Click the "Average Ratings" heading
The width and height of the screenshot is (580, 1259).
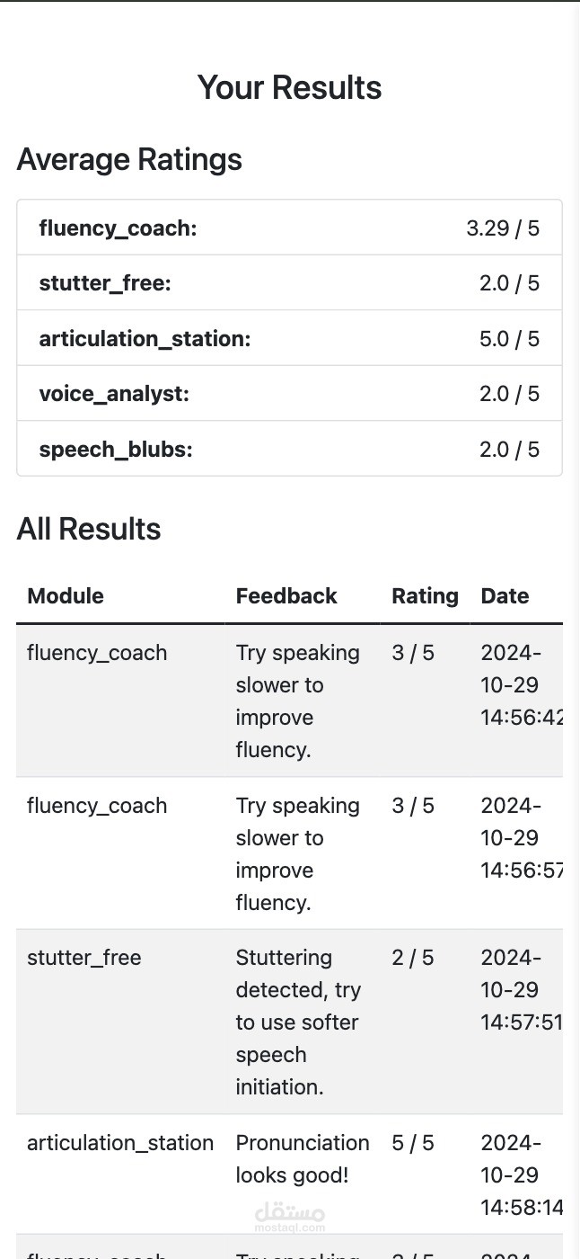coord(129,159)
